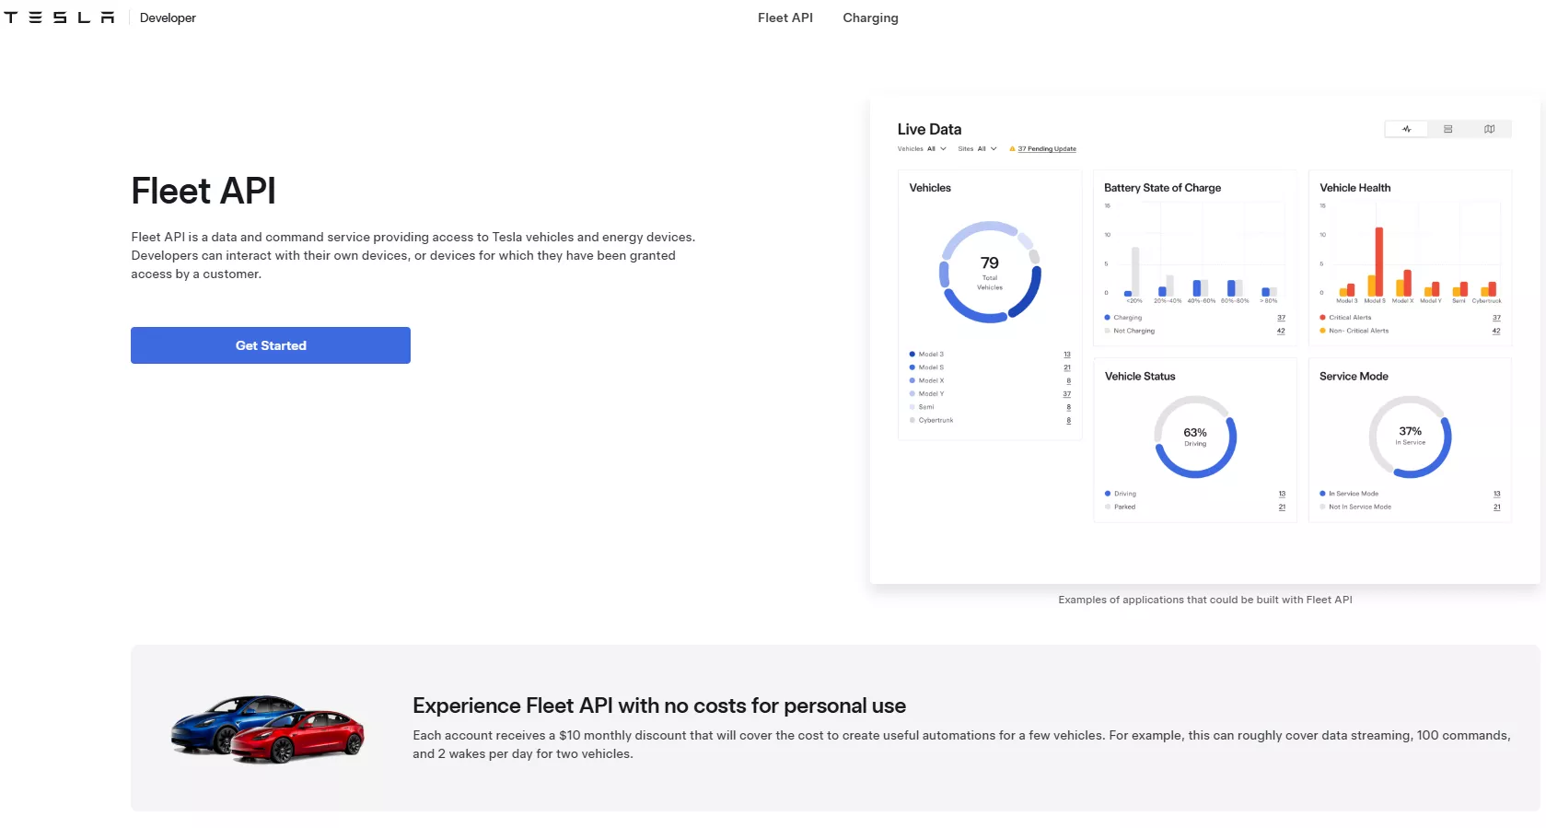The width and height of the screenshot is (1546, 828).
Task: Click the 37% In Service ring
Action: click(1410, 437)
